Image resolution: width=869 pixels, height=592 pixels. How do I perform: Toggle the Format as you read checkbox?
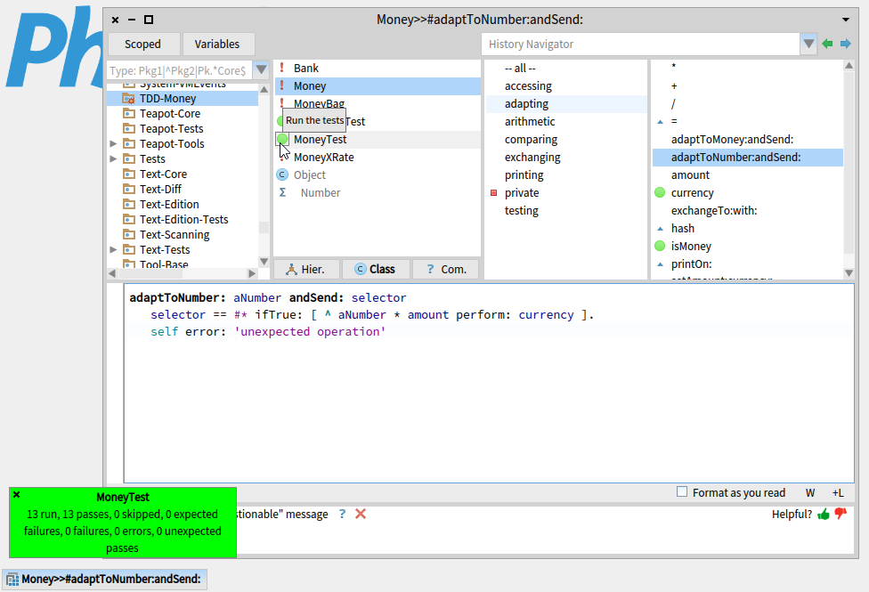(x=682, y=491)
